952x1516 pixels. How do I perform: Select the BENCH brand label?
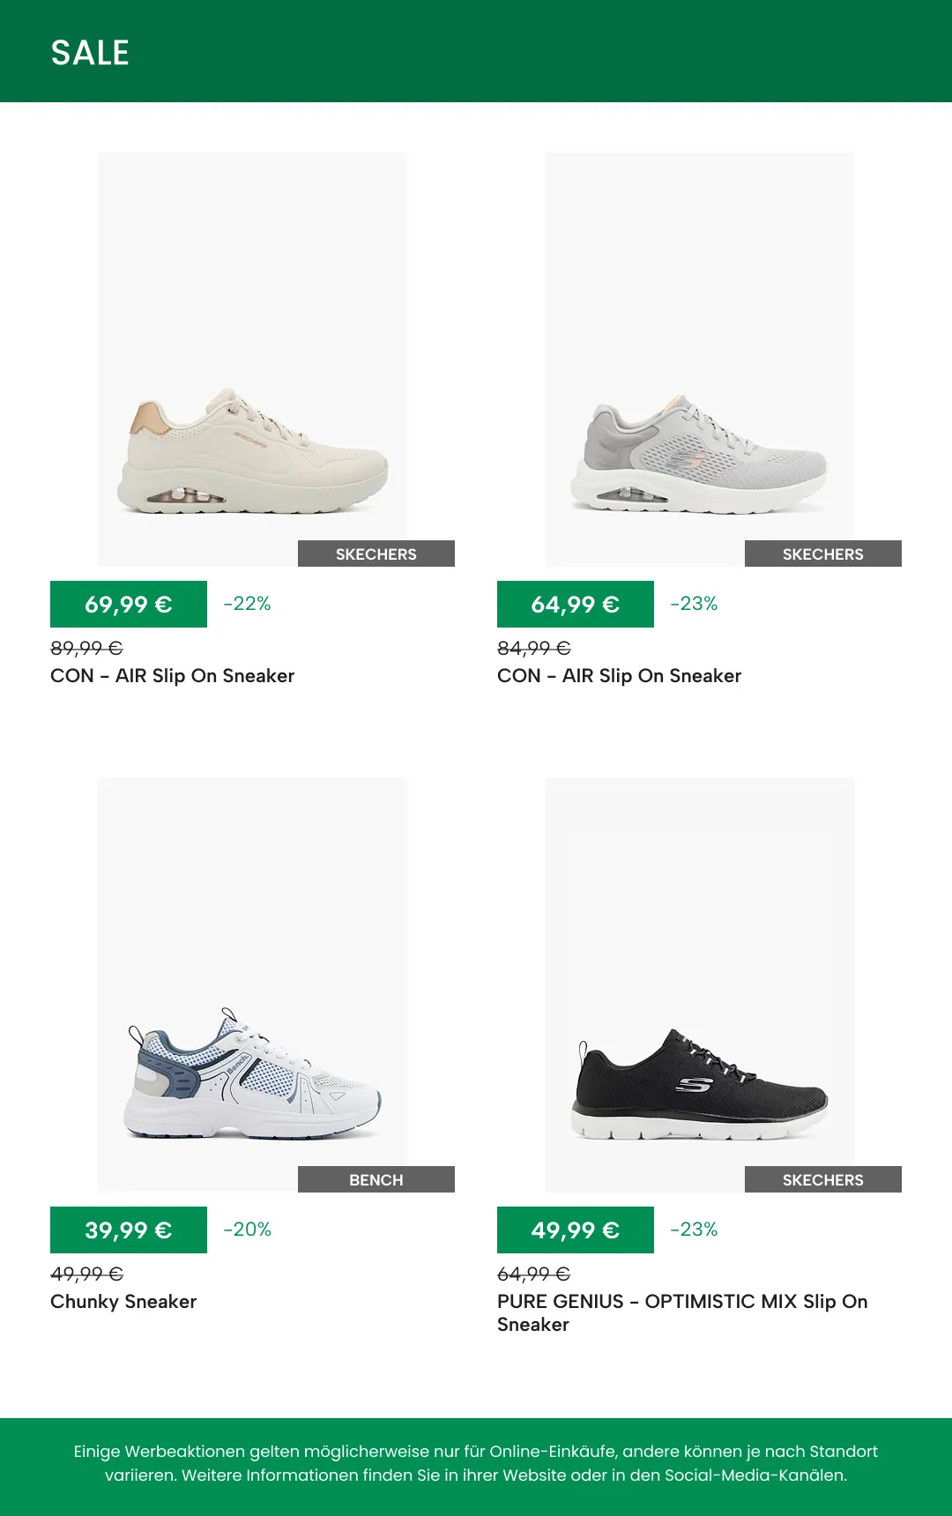(376, 1179)
